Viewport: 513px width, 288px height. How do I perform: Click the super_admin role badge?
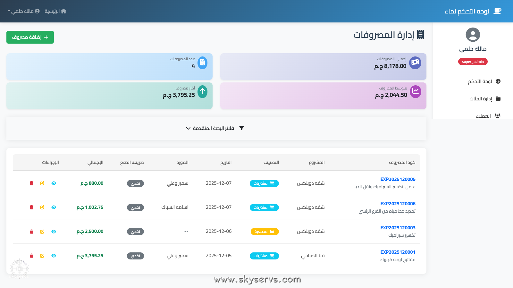(x=473, y=62)
